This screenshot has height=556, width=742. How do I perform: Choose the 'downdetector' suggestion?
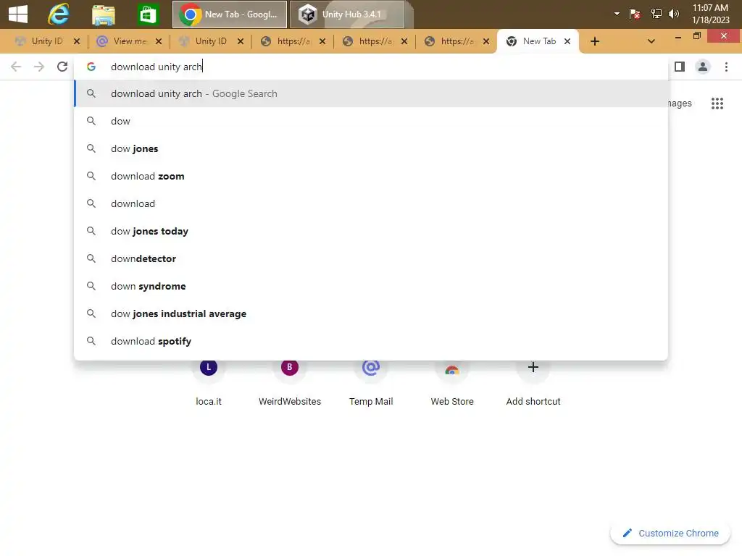pyautogui.click(x=371, y=258)
